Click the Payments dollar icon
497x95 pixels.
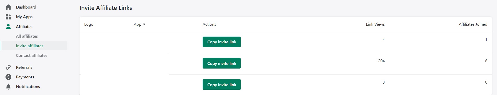[x=8, y=77]
